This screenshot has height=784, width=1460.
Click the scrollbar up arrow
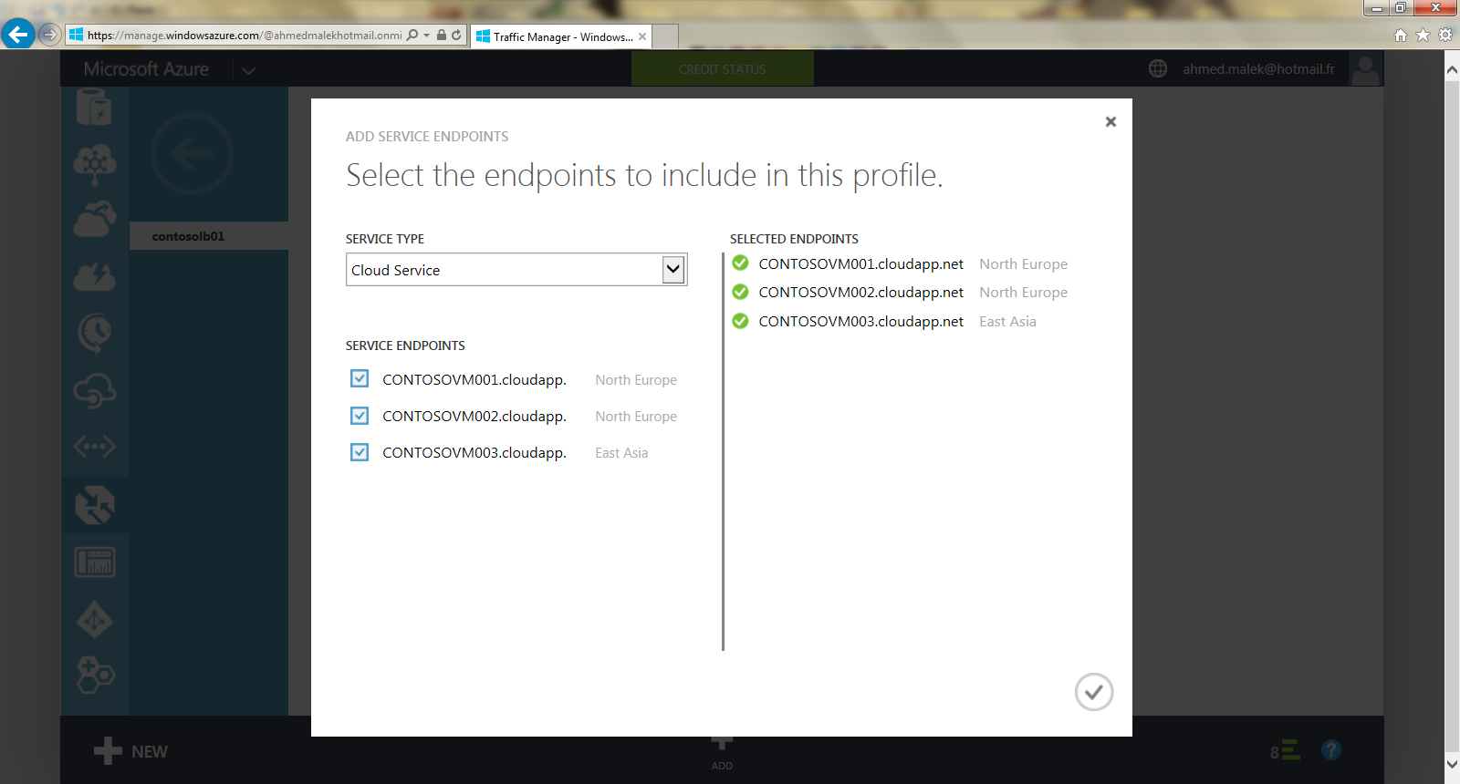tap(1452, 68)
